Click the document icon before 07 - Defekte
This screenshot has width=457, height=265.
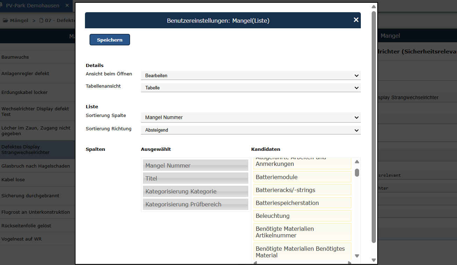(x=41, y=20)
